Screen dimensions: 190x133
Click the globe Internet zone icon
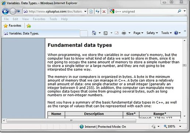click(82, 127)
